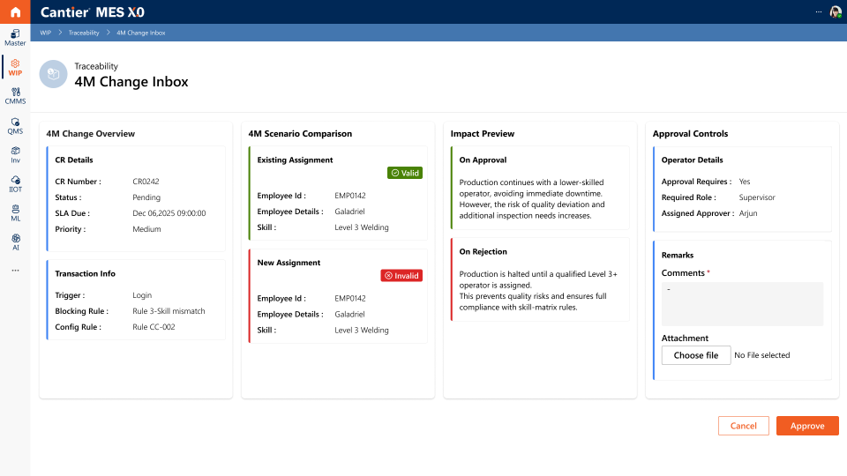Click the Transaction Info card heading
847x476 pixels.
click(85, 273)
